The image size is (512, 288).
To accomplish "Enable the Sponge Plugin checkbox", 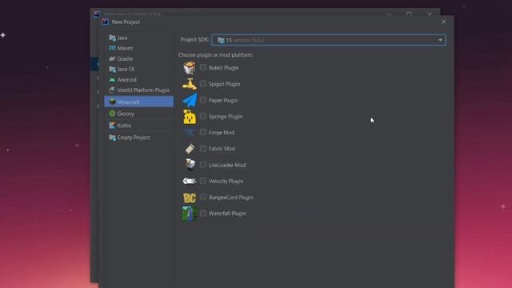I will (x=203, y=116).
